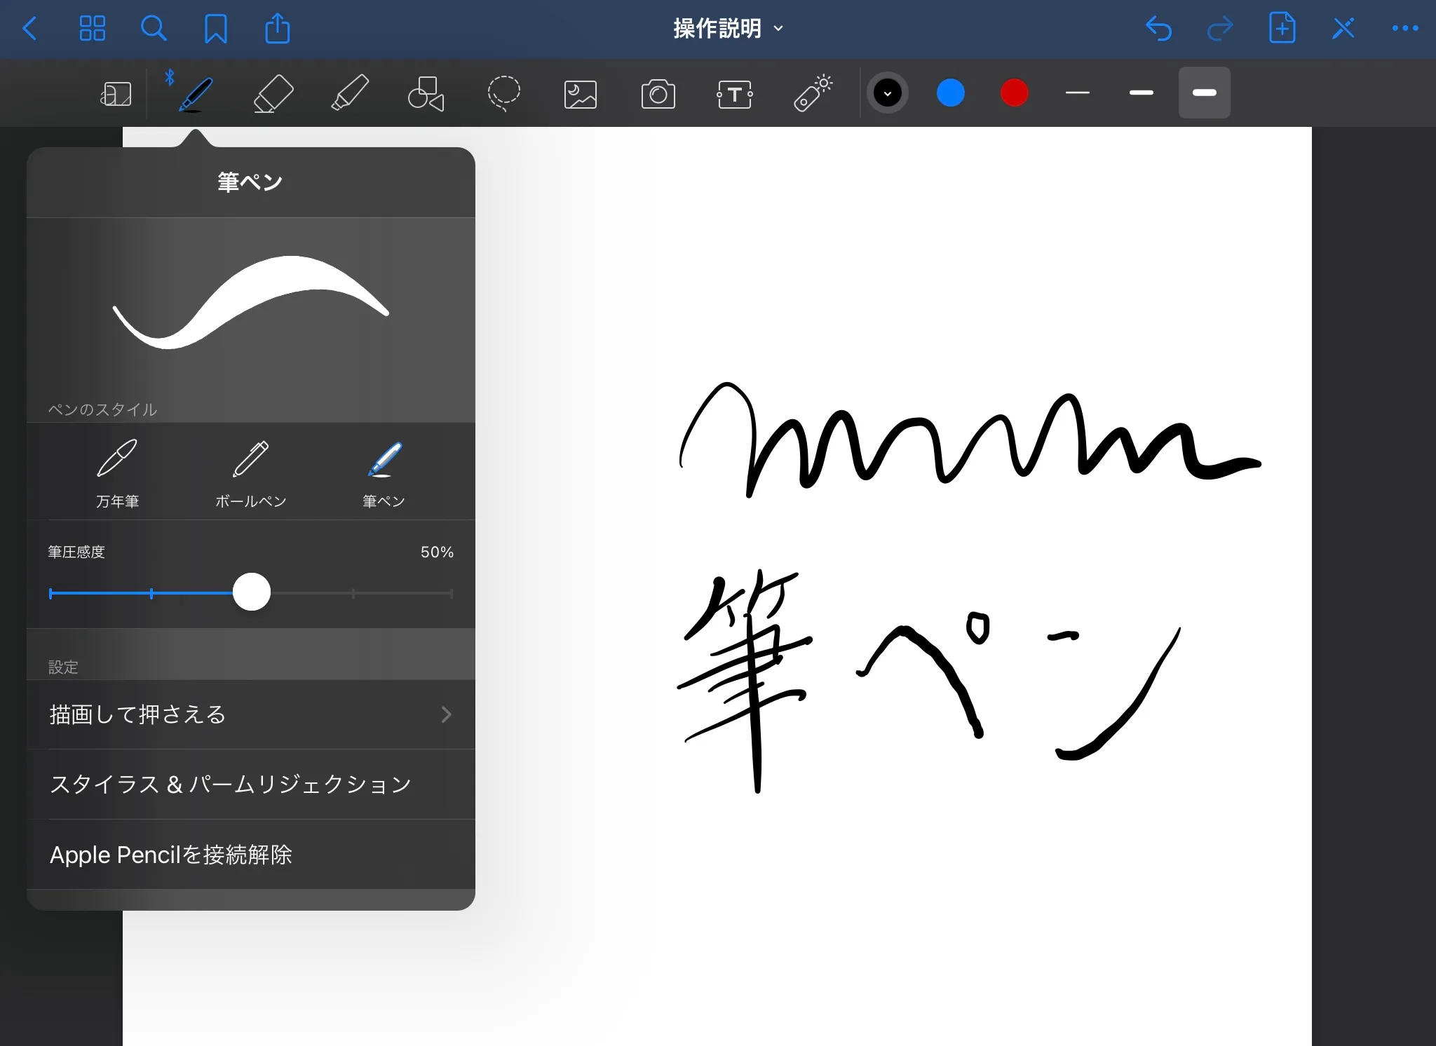
Task: Select the eraser tool
Action: 273,93
